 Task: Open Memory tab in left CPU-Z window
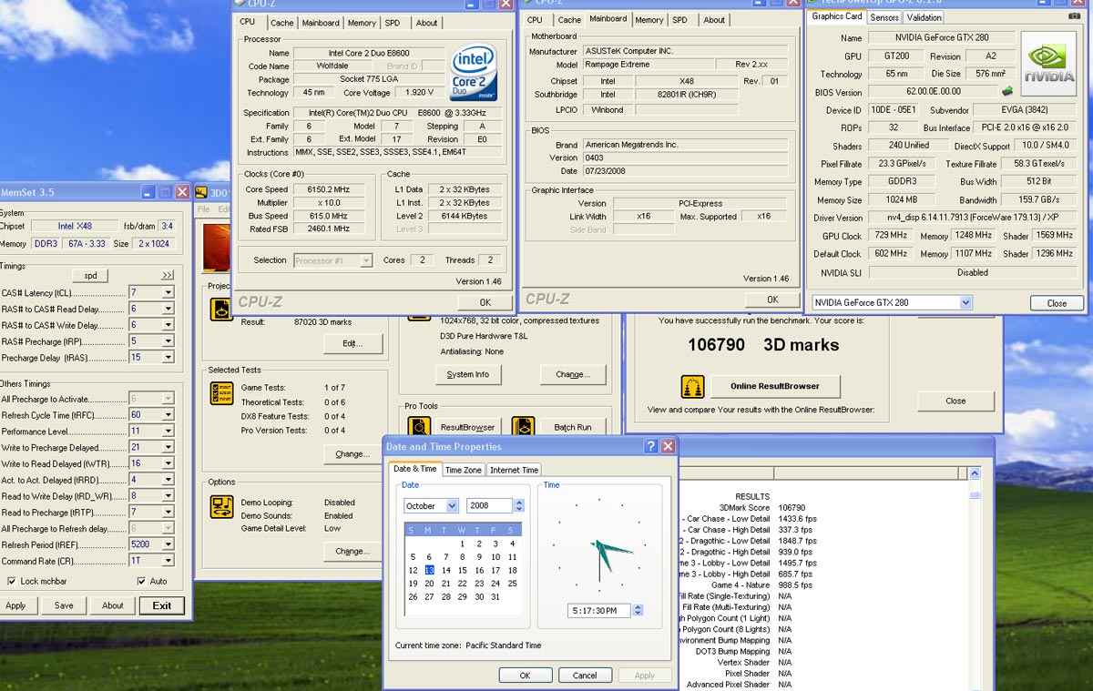(x=362, y=23)
